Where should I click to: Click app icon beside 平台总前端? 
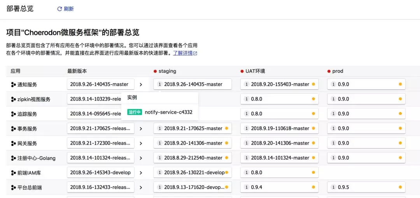coord(13,188)
